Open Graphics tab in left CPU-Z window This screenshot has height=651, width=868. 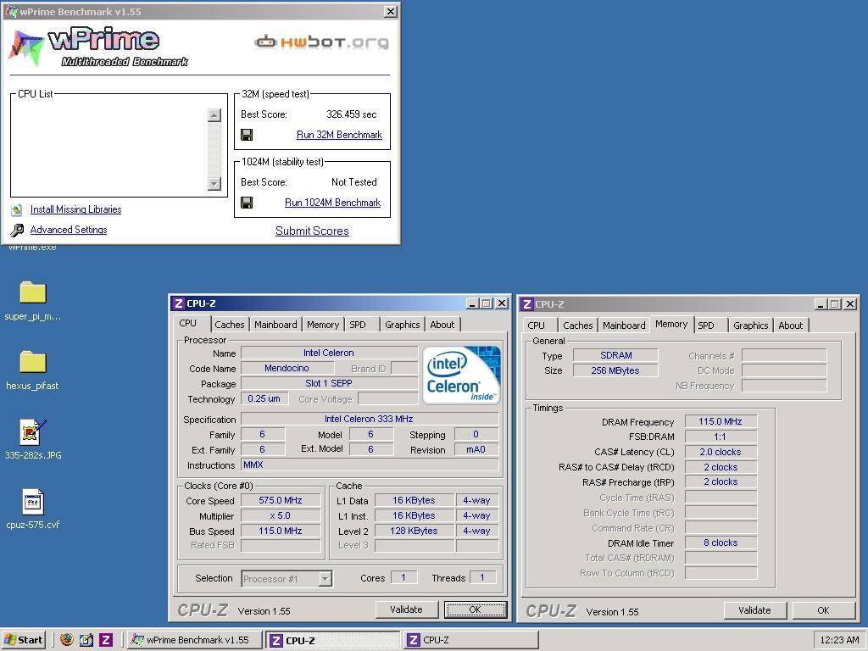[x=403, y=325]
